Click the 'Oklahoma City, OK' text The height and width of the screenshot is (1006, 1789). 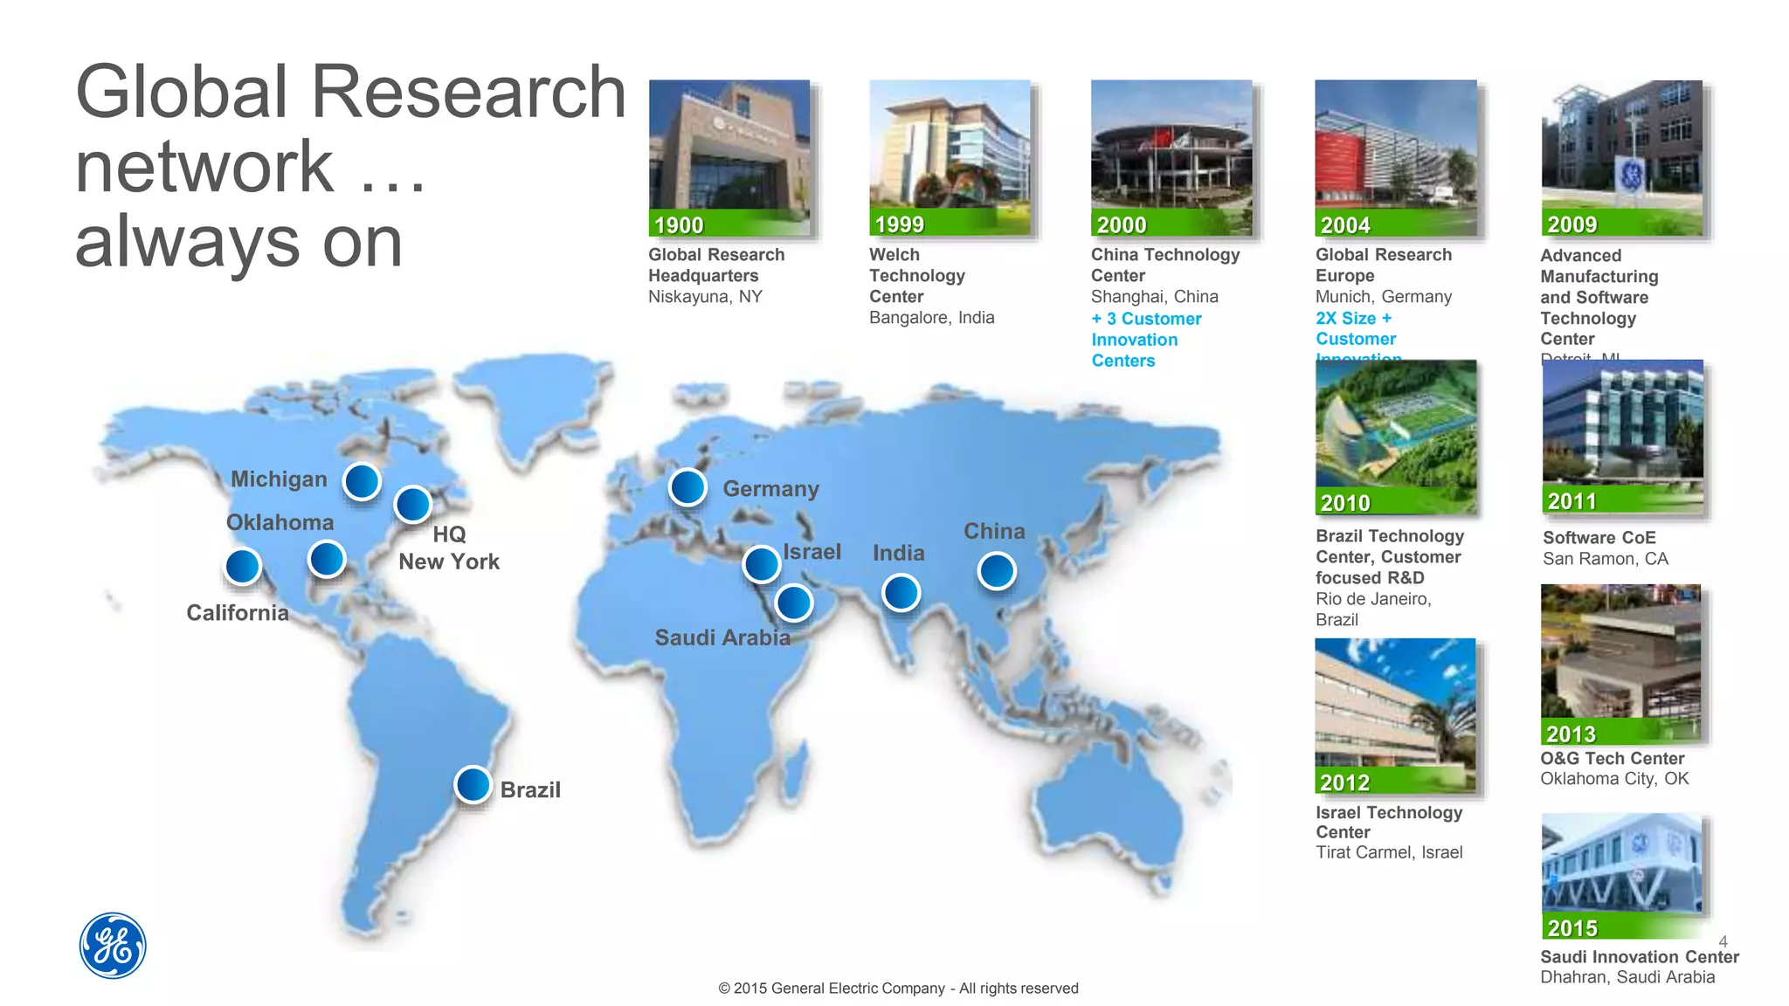point(1614,778)
